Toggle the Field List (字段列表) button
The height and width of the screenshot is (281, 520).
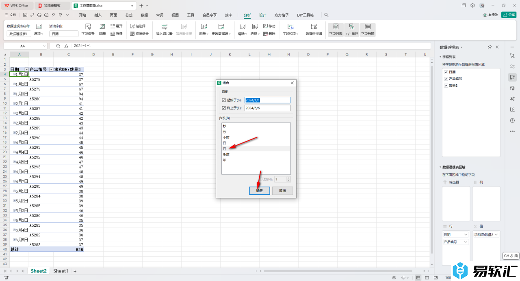coord(336,30)
